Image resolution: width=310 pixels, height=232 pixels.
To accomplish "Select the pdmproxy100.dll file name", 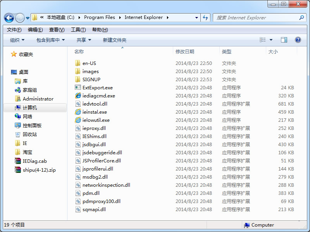I will click(x=102, y=201).
